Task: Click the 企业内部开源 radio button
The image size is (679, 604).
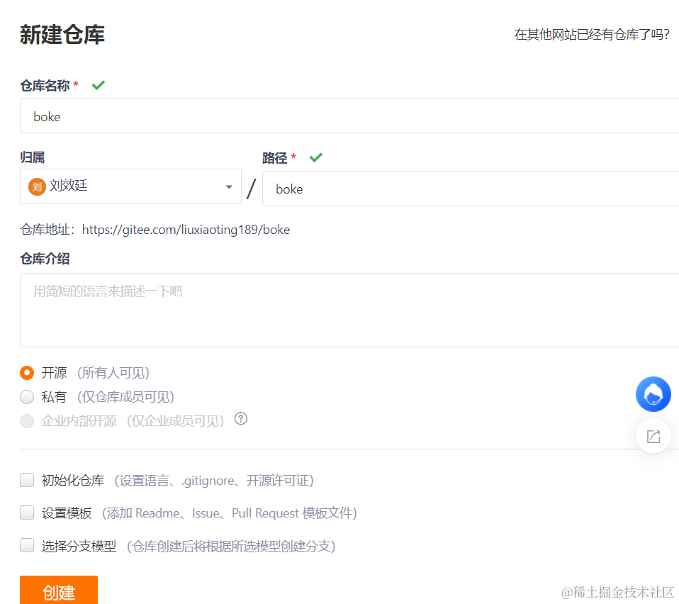Action: [x=26, y=420]
